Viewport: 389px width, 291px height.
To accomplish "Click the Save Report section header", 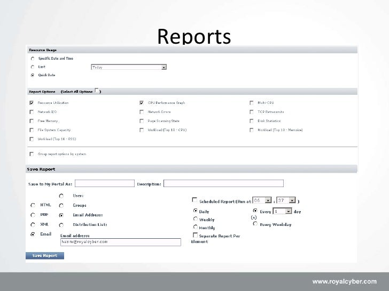I will (x=191, y=169).
